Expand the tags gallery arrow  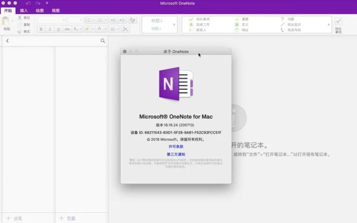click(x=329, y=24)
